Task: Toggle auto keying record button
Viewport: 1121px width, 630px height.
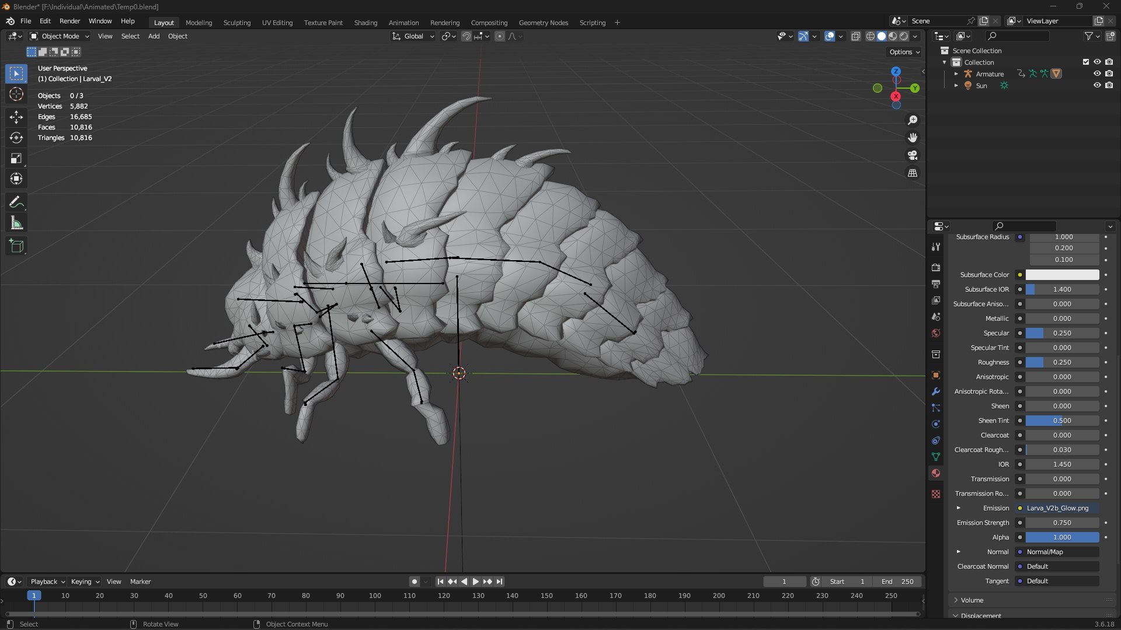Action: 414,582
